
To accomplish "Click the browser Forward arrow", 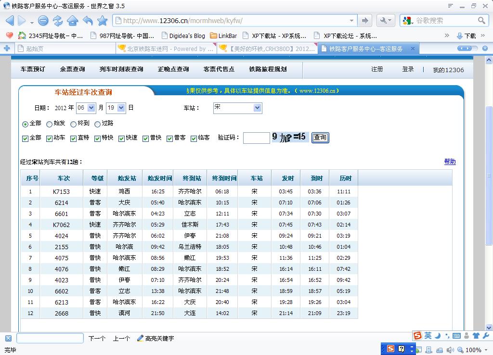I will coord(22,21).
